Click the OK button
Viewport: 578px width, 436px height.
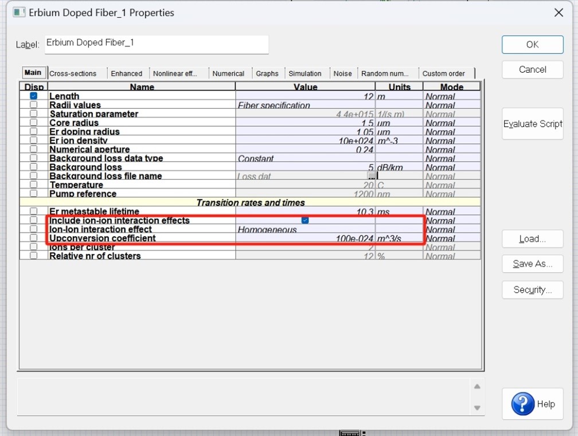[532, 45]
